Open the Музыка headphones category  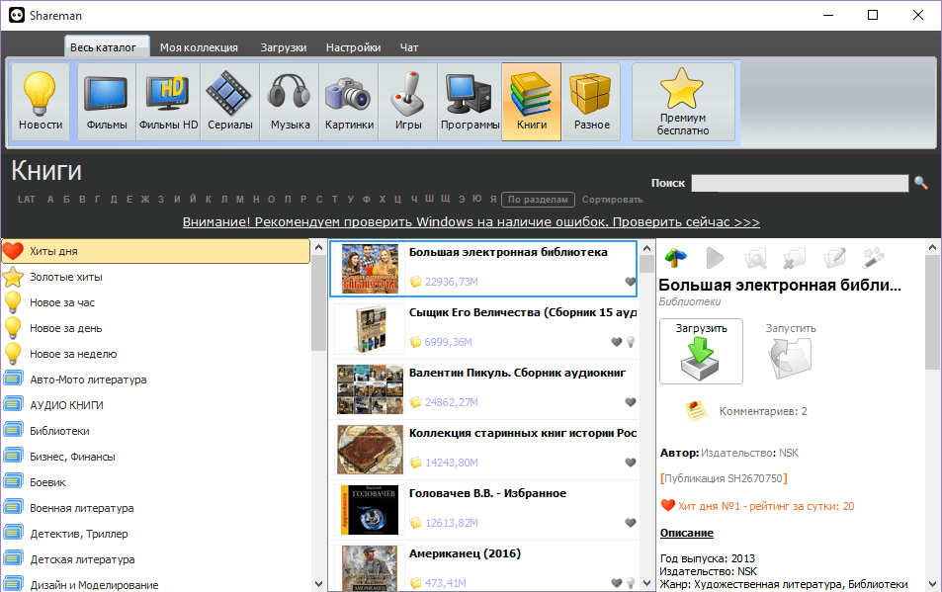pyautogui.click(x=290, y=102)
